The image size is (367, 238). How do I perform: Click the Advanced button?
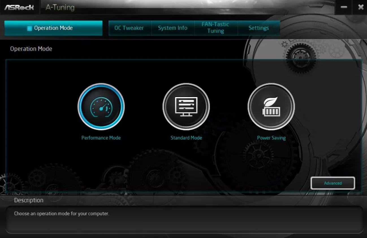click(x=333, y=183)
